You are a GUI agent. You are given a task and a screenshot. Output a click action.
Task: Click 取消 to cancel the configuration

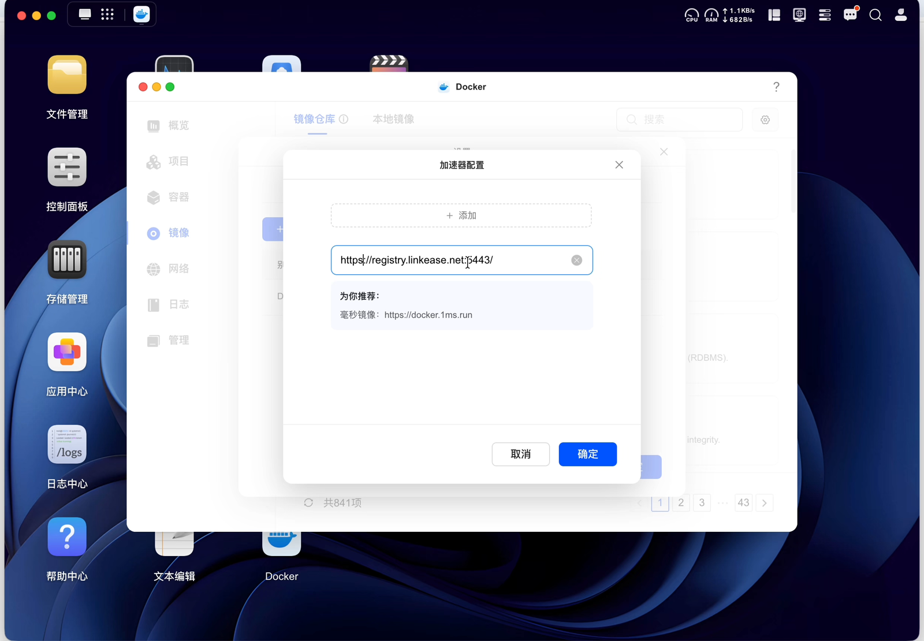pos(521,454)
